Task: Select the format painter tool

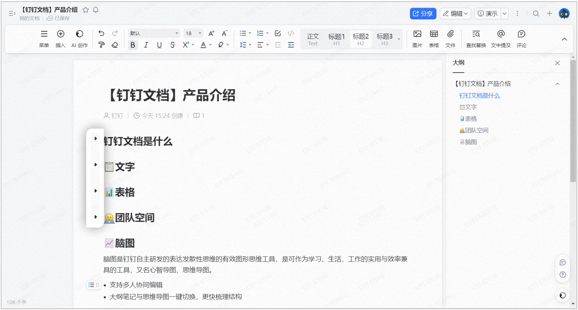Action: pyautogui.click(x=101, y=45)
